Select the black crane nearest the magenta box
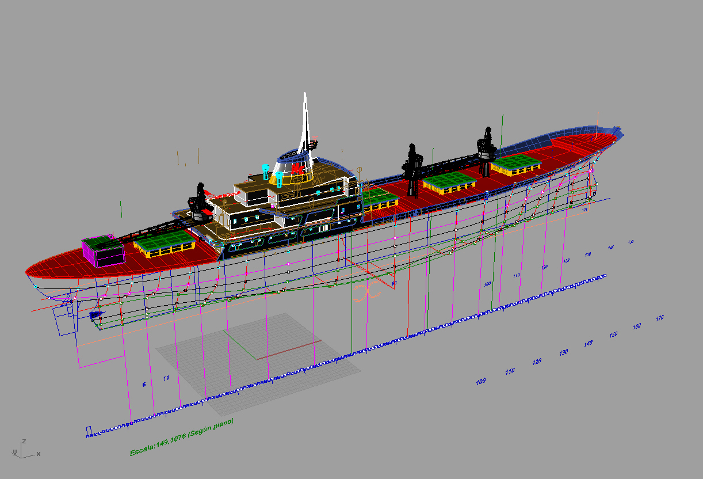This screenshot has height=479, width=703. tap(201, 203)
